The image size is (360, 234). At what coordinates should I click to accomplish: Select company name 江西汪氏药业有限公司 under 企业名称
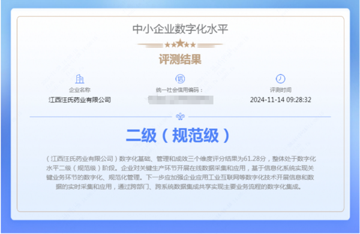coord(80,100)
